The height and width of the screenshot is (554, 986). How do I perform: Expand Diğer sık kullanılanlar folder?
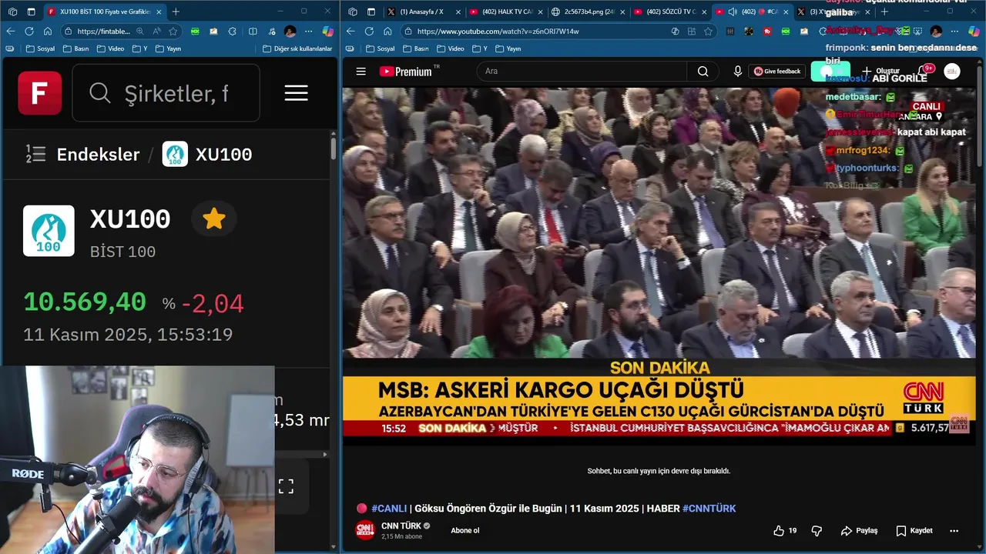(x=296, y=48)
